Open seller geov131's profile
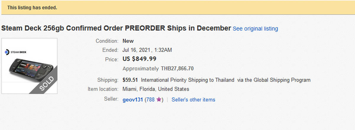This screenshot has height=130, width=355. [x=133, y=100]
